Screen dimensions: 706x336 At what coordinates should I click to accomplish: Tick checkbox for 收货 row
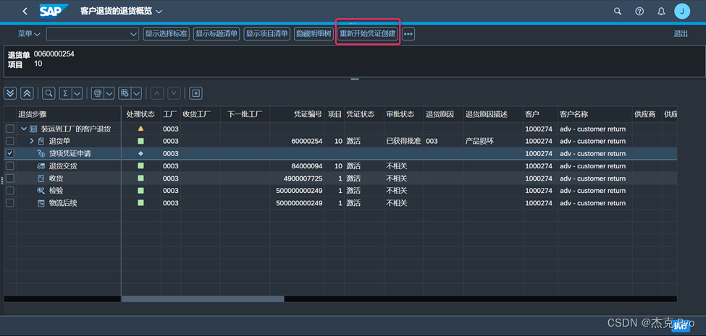pos(10,178)
